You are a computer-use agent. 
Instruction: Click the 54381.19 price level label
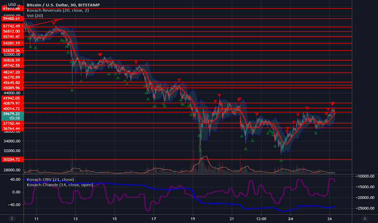[x=13, y=43]
